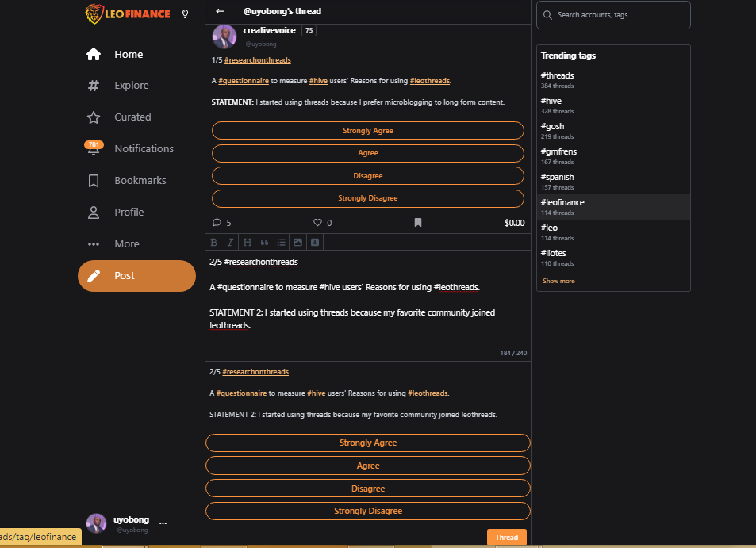Insert a blockquote using the quote icon
The image size is (756, 548).
pyautogui.click(x=264, y=243)
